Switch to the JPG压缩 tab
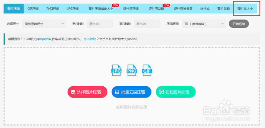Image resolution: width=265 pixels, height=128 pixels. pos(73,9)
